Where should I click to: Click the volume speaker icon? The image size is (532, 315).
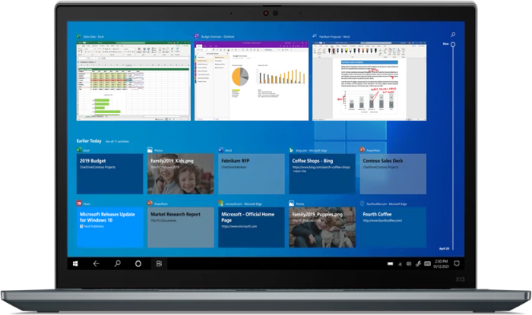[409, 263]
